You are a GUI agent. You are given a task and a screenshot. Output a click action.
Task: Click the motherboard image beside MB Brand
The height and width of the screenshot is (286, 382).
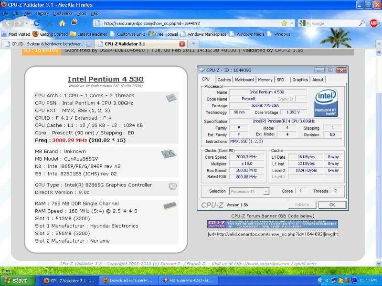169,153
